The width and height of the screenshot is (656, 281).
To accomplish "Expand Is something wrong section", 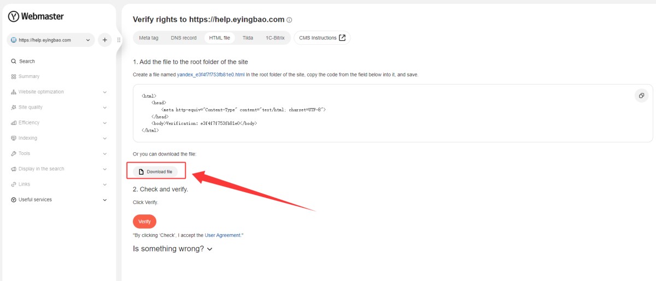I will point(173,249).
